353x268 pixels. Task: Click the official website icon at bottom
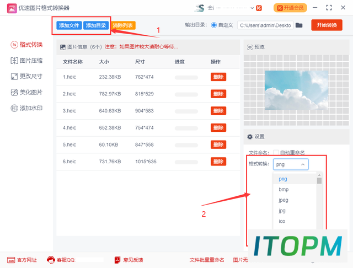[x=11, y=260]
